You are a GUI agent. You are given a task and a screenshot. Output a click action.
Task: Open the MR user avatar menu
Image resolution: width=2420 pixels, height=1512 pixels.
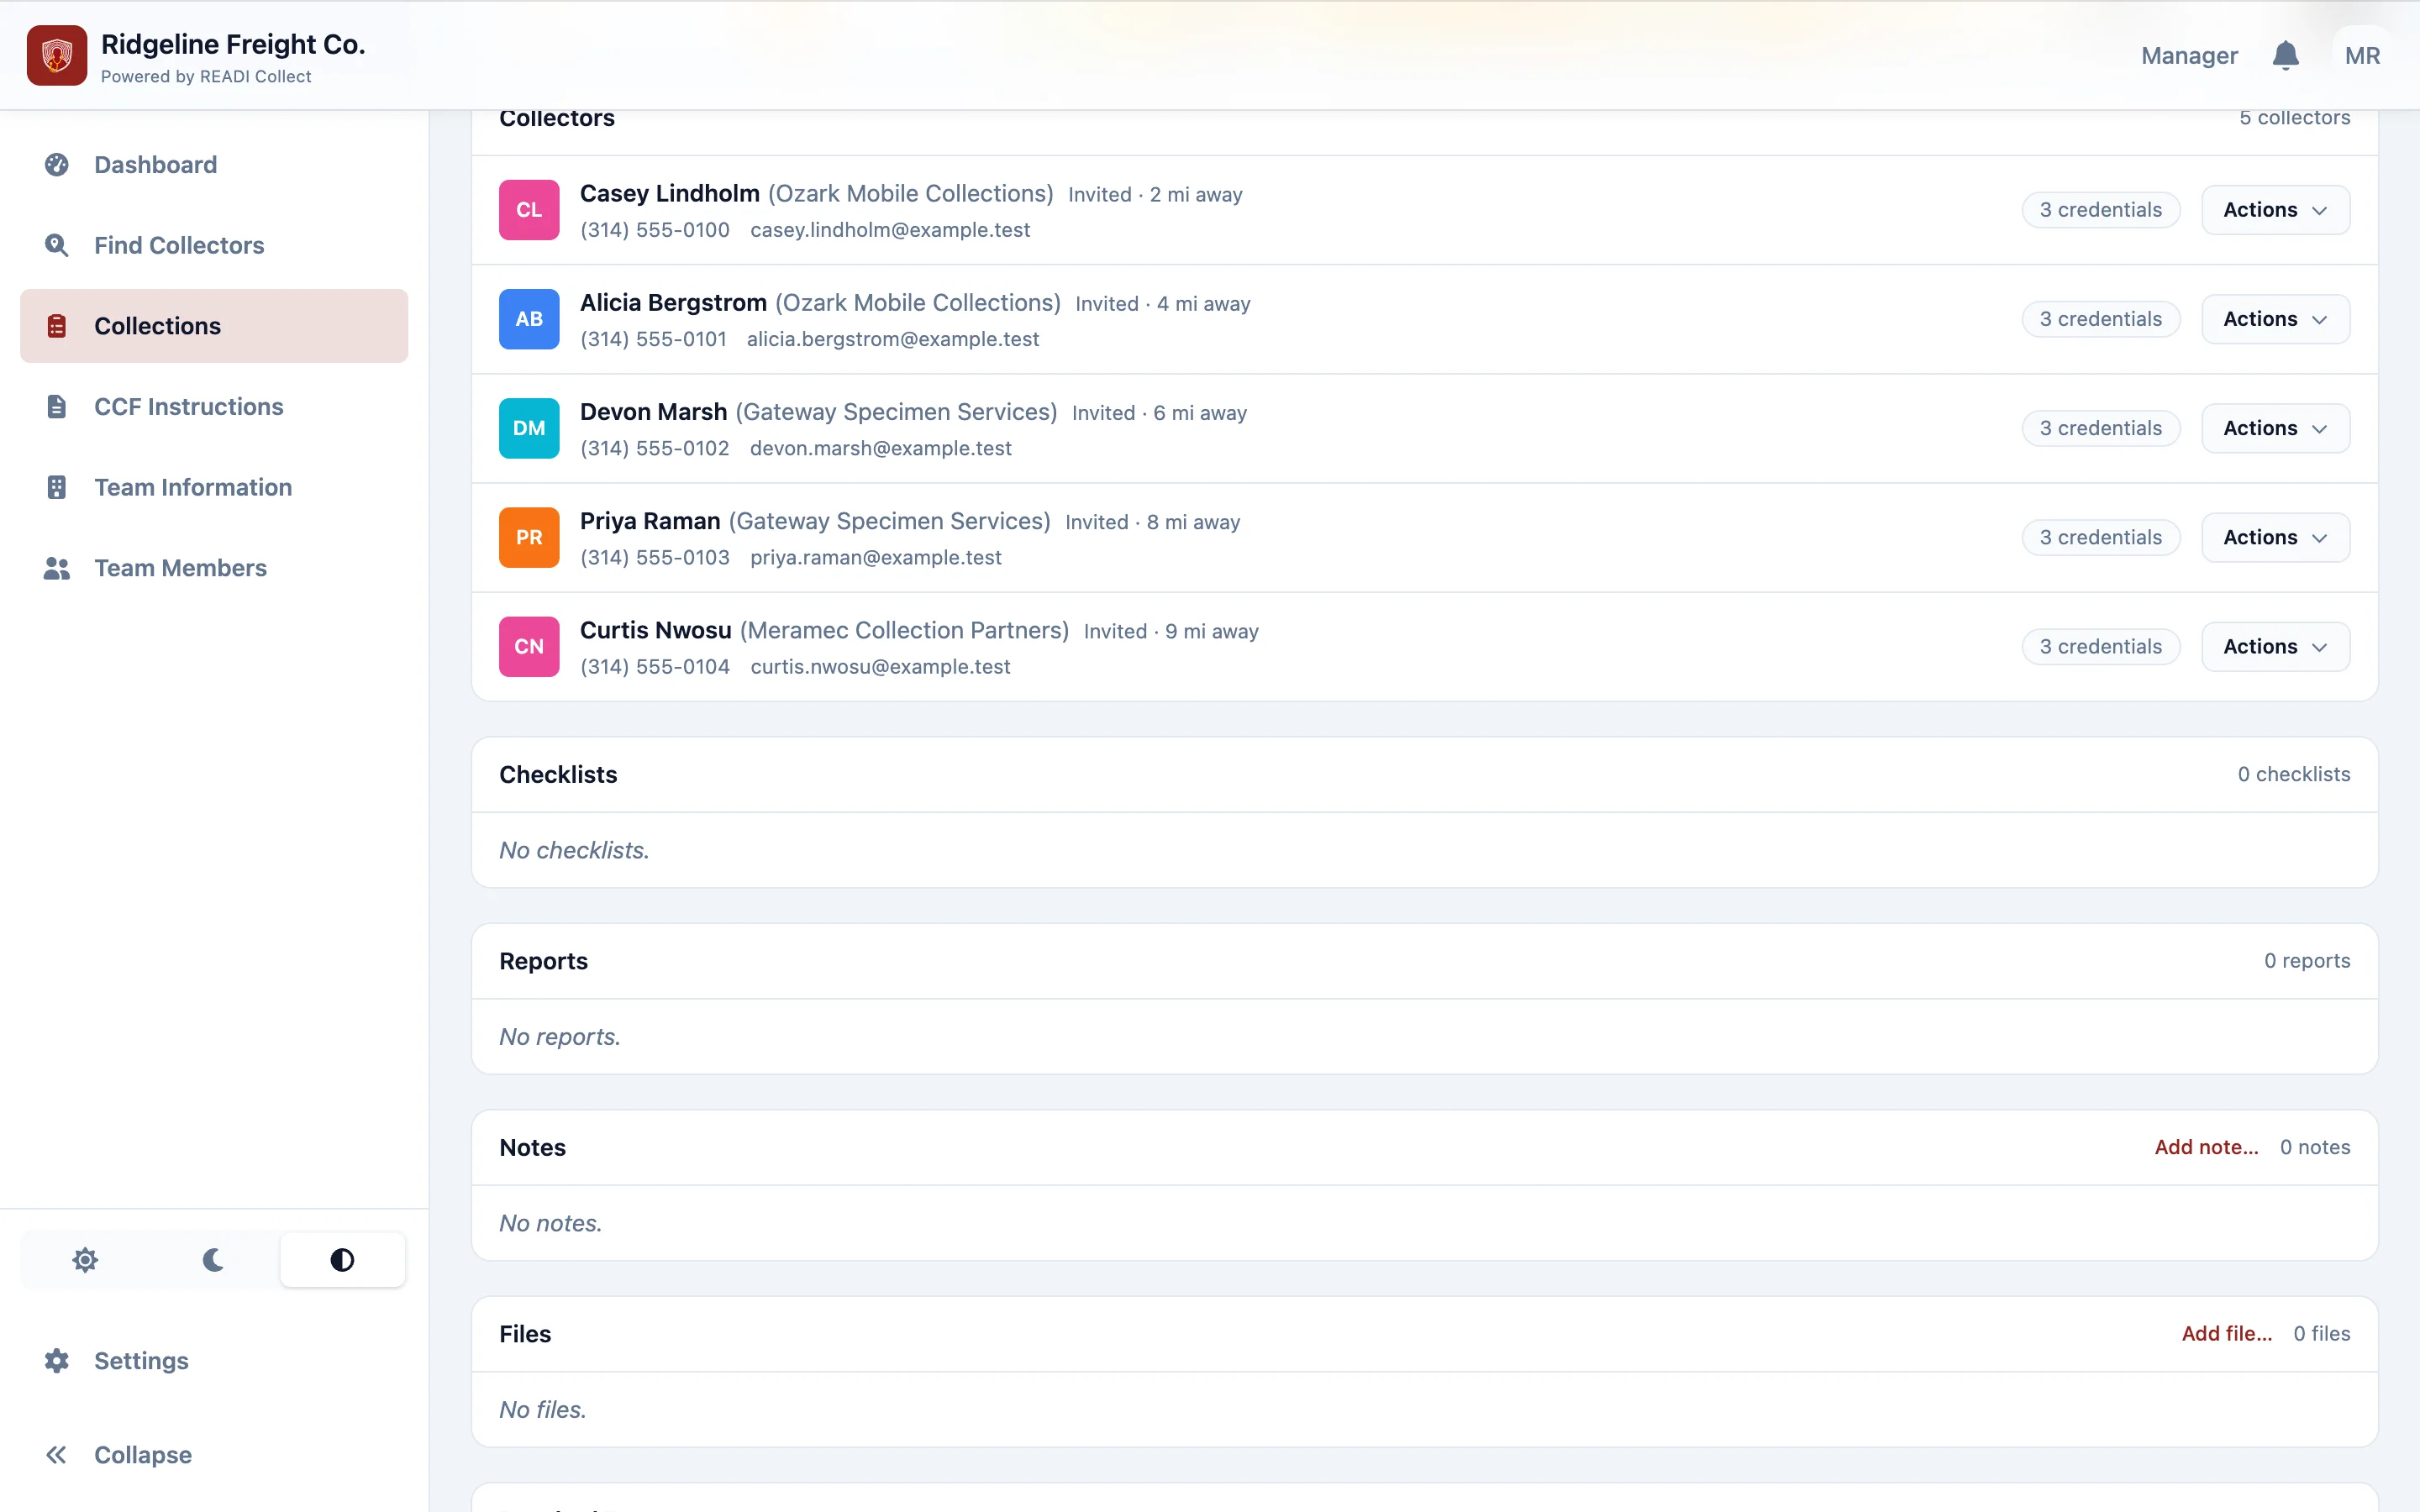(x=2362, y=56)
